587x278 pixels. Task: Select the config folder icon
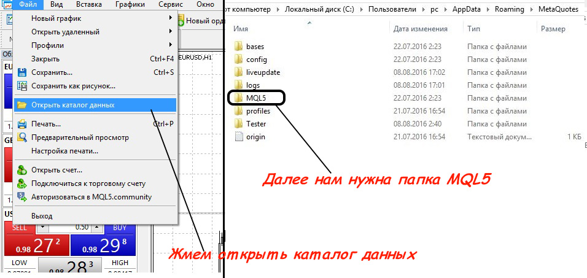[x=239, y=59]
